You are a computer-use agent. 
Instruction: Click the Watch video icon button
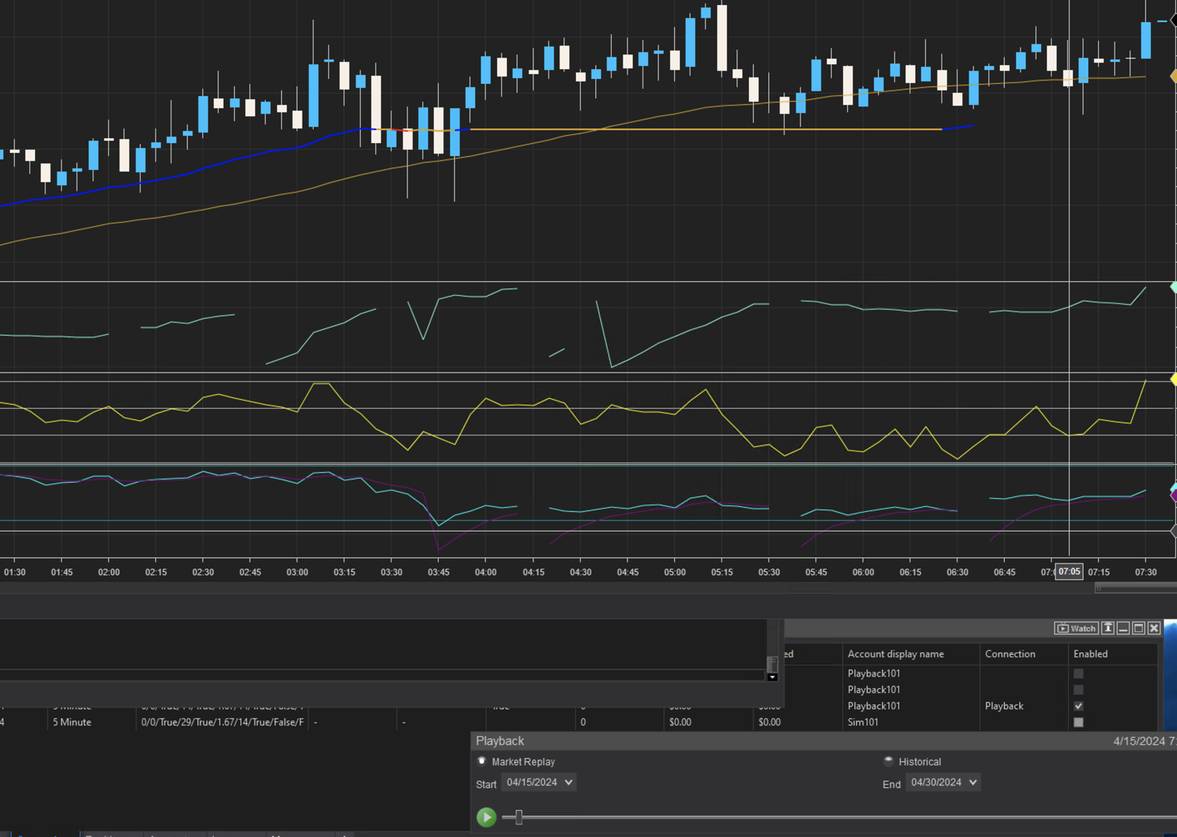tap(1076, 628)
